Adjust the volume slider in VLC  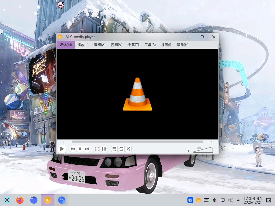tap(203, 150)
